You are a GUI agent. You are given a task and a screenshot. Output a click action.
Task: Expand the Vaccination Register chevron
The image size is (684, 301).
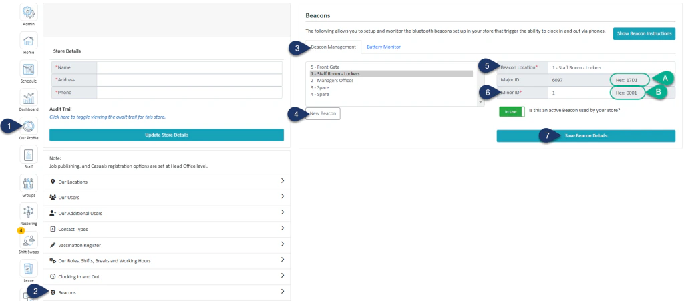click(283, 244)
